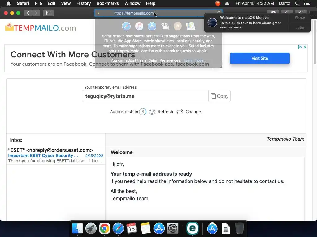The width and height of the screenshot is (317, 237).
Task: Click the tempmailo.com address bar
Action: 158,13
